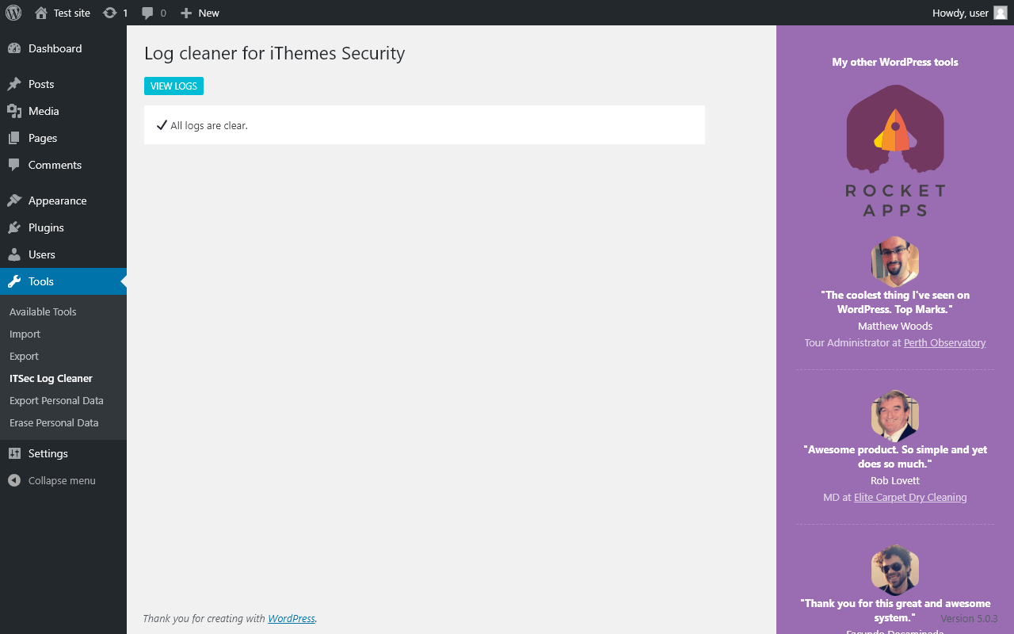Open the New content dropdown
Viewport: 1014px width, 634px height.
pos(200,13)
